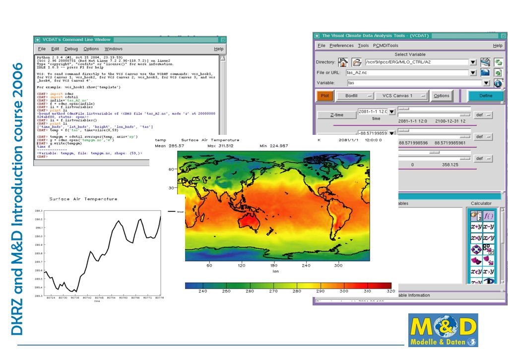Click the green refresh page icon in File row
Image resolution: width=516 pixels, height=357 pixels.
tap(499, 73)
